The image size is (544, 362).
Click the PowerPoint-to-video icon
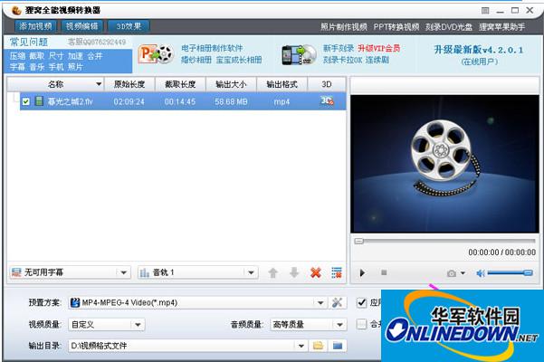click(156, 54)
